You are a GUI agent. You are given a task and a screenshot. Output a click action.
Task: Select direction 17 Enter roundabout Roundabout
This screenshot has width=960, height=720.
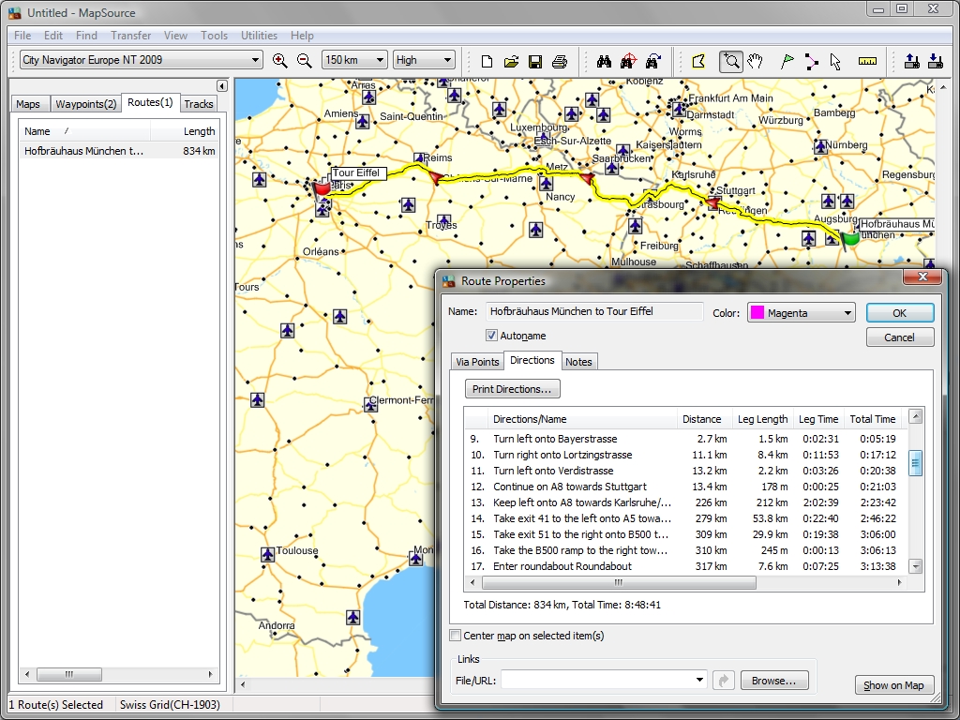pos(685,566)
